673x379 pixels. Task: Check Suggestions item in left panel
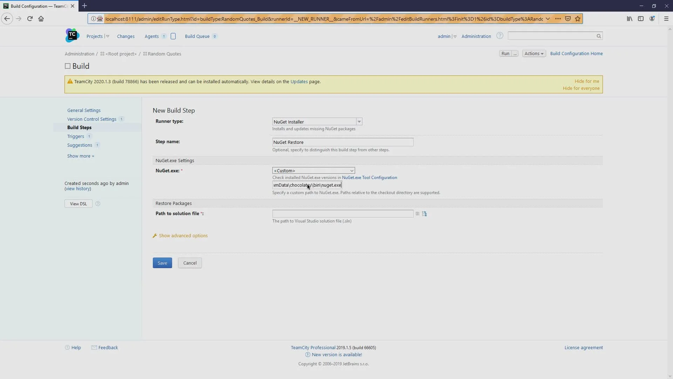click(80, 145)
